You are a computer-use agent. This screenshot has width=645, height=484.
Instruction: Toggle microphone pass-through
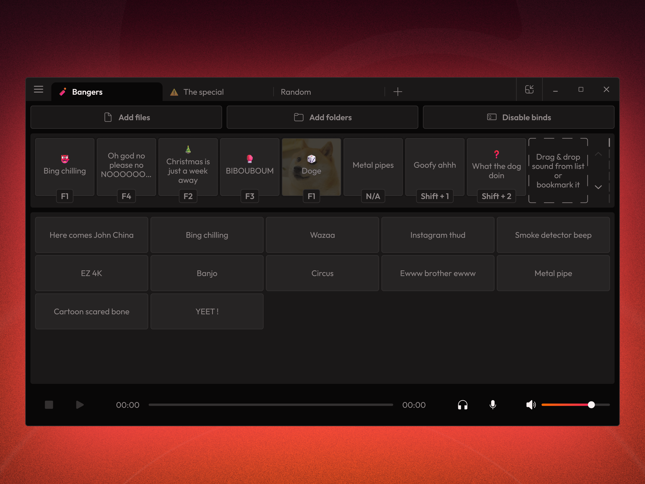[493, 405]
